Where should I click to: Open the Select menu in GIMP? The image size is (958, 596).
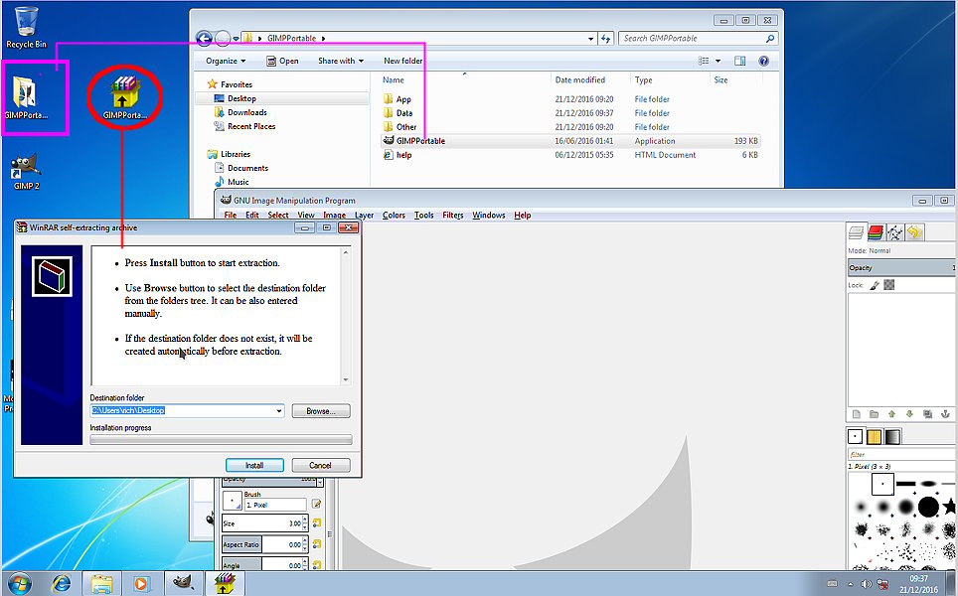pyautogui.click(x=278, y=215)
